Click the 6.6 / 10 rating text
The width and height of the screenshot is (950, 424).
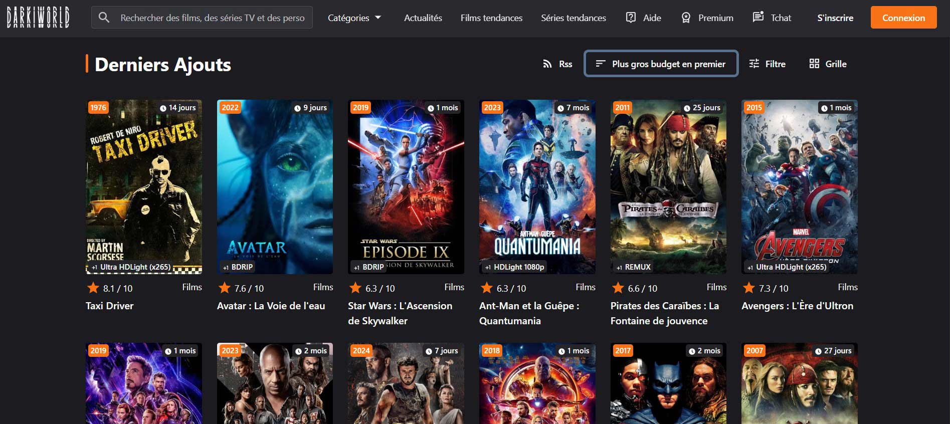pyautogui.click(x=642, y=289)
